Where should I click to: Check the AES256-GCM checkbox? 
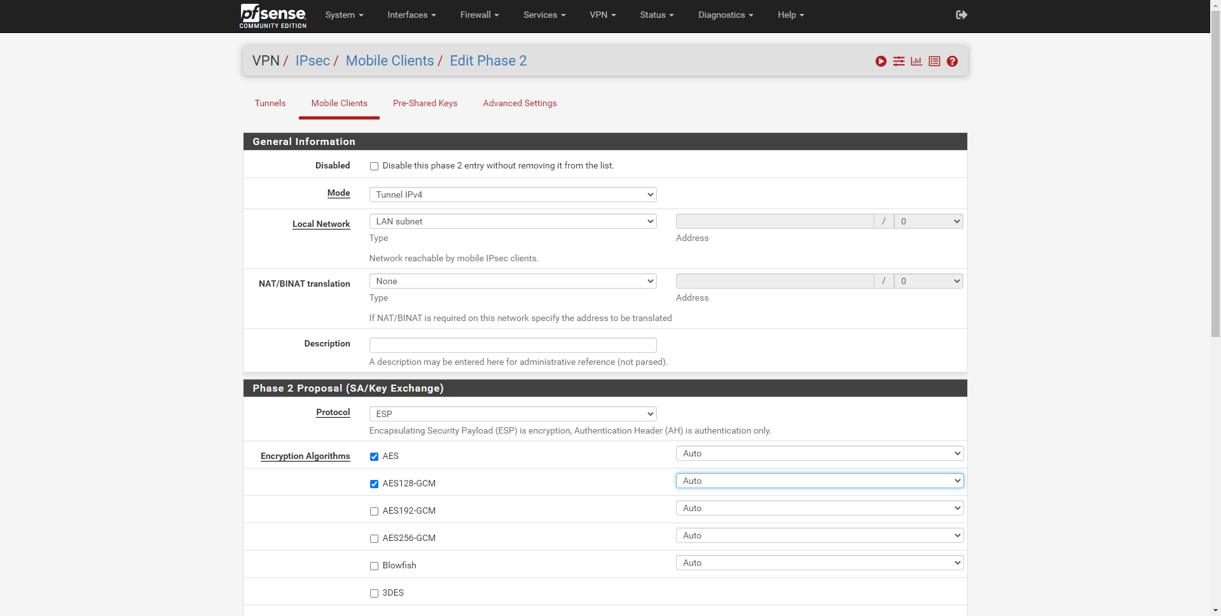pyautogui.click(x=374, y=538)
